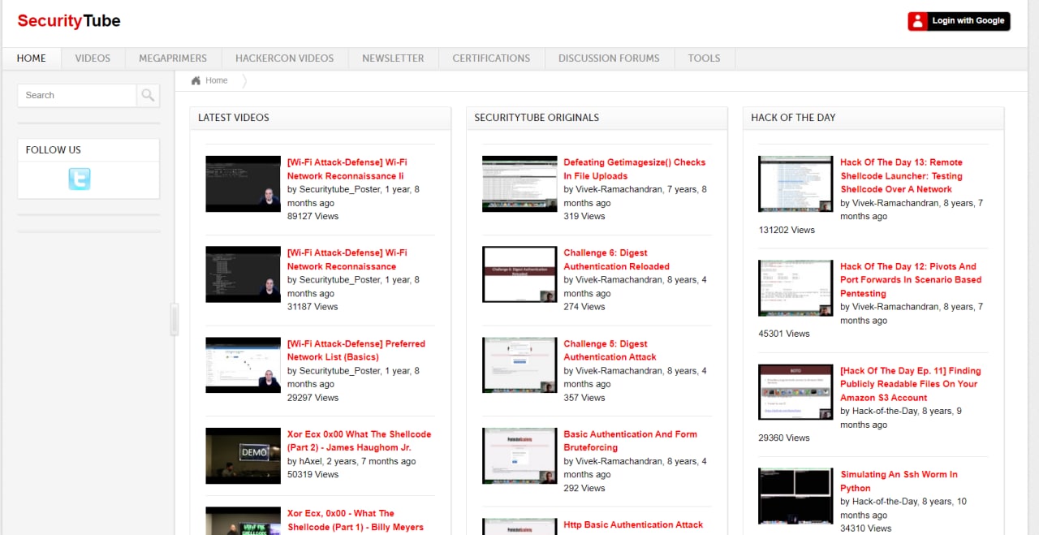Image resolution: width=1039 pixels, height=535 pixels.
Task: Open thumbnail for Challenge 5 video
Action: [x=519, y=365]
